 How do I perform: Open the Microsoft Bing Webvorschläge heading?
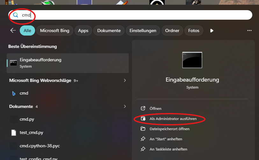coord(40,81)
